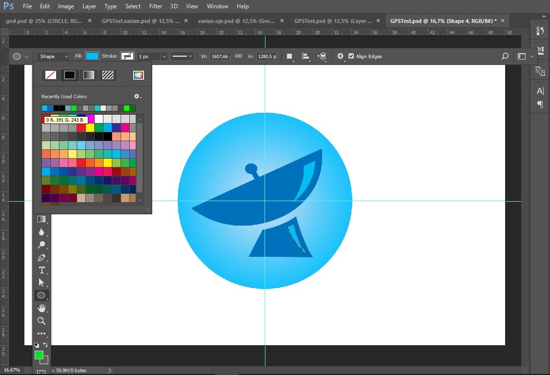Open the Recently Used Colors gear menu
The width and height of the screenshot is (550, 375).
click(138, 96)
